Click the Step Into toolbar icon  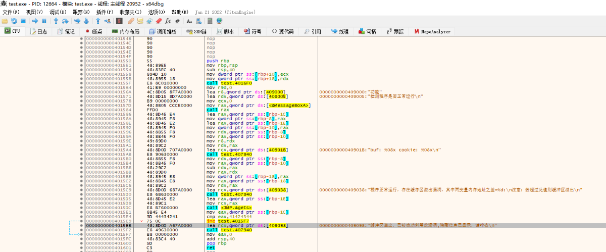56,21
